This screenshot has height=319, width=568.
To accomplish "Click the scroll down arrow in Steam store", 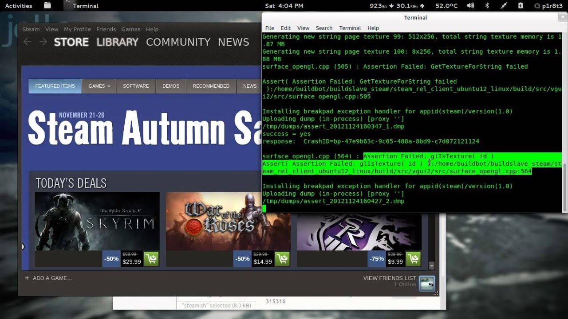I will 432,266.
